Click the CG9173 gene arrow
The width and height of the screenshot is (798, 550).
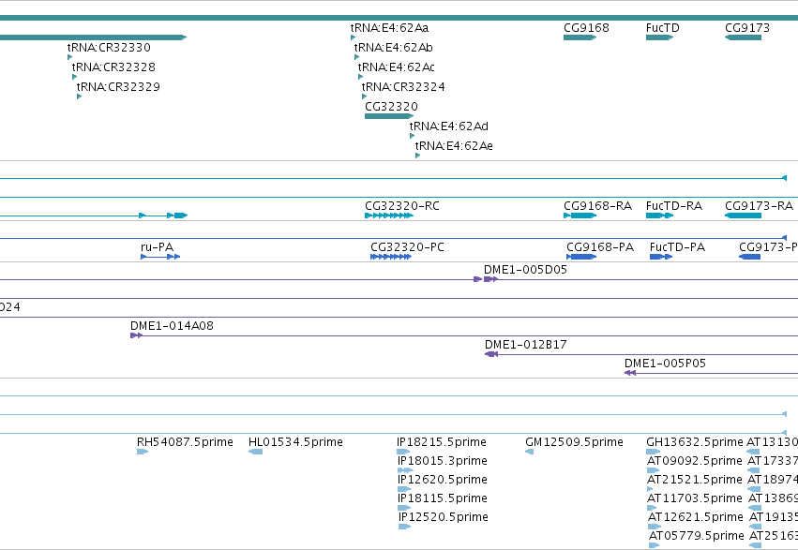tap(743, 37)
